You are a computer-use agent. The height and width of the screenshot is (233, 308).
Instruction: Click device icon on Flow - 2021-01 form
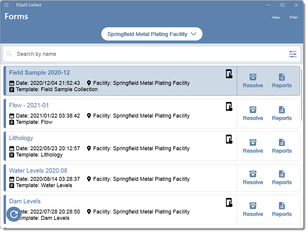229,106
